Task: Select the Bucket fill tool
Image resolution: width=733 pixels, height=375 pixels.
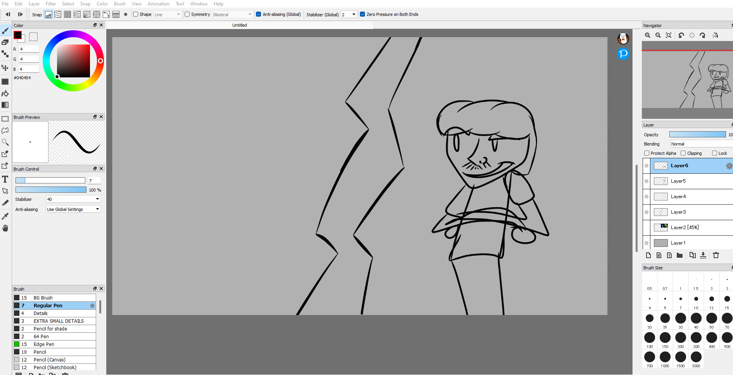Action: coord(5,94)
